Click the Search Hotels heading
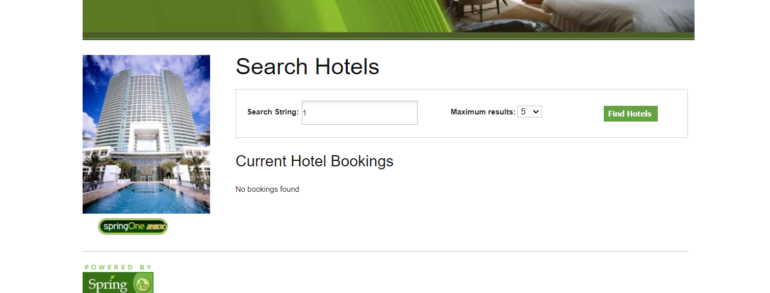The image size is (770, 293). 307,67
